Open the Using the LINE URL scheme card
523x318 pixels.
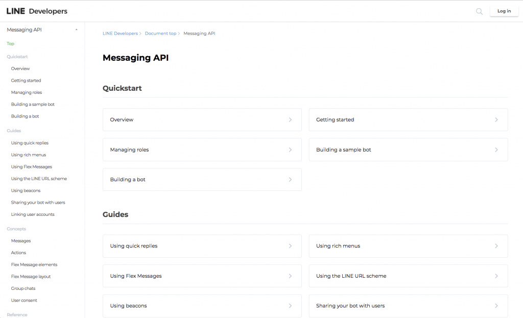click(x=408, y=276)
